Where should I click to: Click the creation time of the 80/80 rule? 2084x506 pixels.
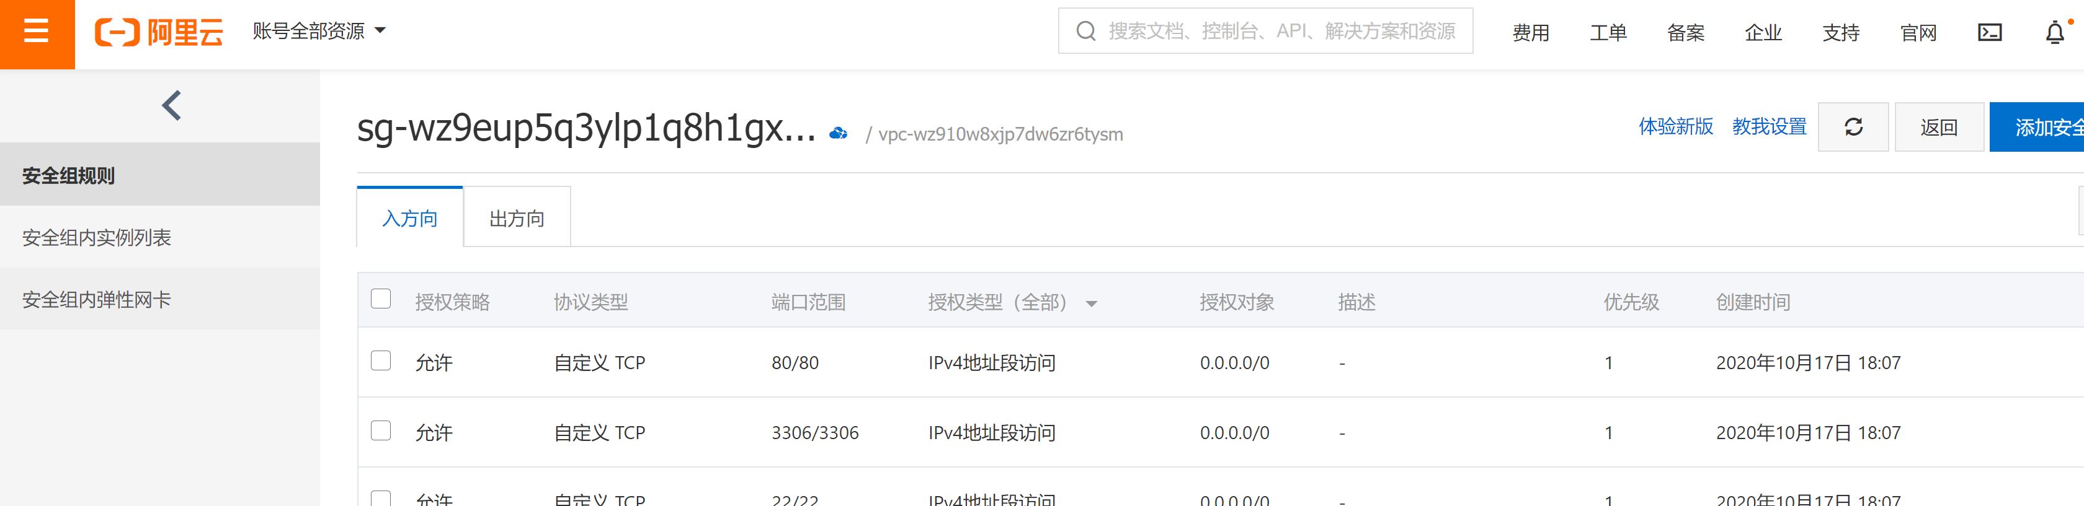(x=1808, y=363)
